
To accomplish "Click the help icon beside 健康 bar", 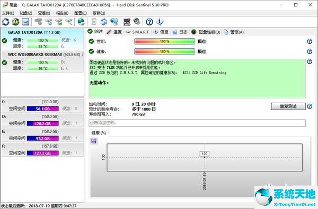I will (x=310, y=51).
